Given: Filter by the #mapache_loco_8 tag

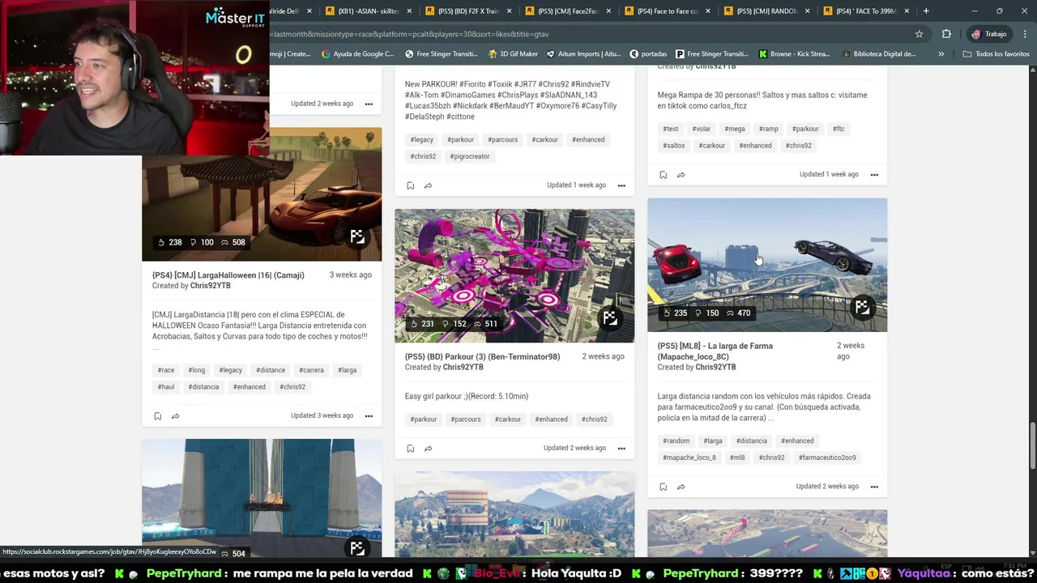Looking at the screenshot, I should pyautogui.click(x=689, y=457).
